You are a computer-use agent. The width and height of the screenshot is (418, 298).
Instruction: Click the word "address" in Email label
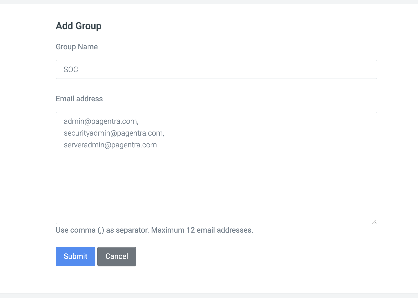89,99
